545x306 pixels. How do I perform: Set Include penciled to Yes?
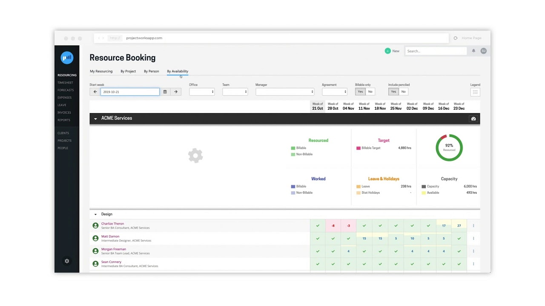pos(393,92)
